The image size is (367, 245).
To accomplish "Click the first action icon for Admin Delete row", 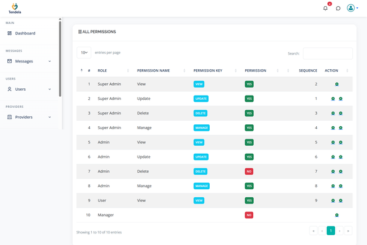I will click(x=333, y=171).
